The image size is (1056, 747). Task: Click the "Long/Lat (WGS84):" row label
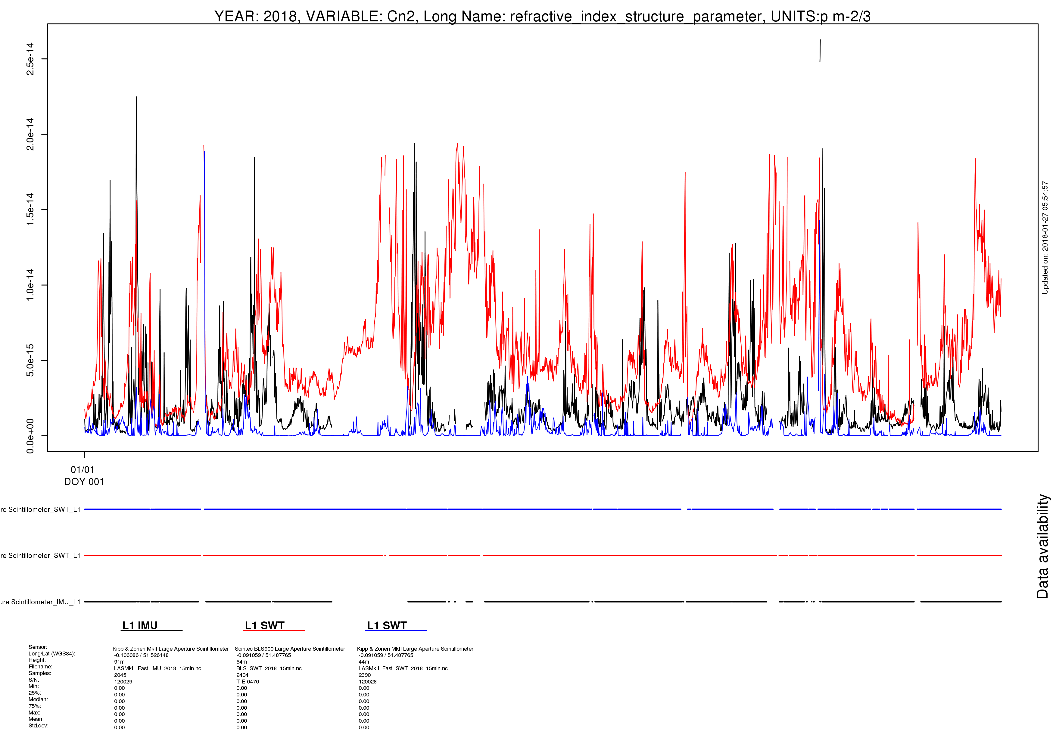pyautogui.click(x=52, y=654)
